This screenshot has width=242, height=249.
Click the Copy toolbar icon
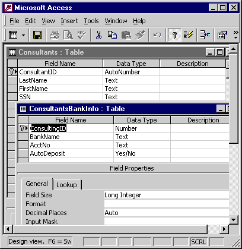coord(112,35)
